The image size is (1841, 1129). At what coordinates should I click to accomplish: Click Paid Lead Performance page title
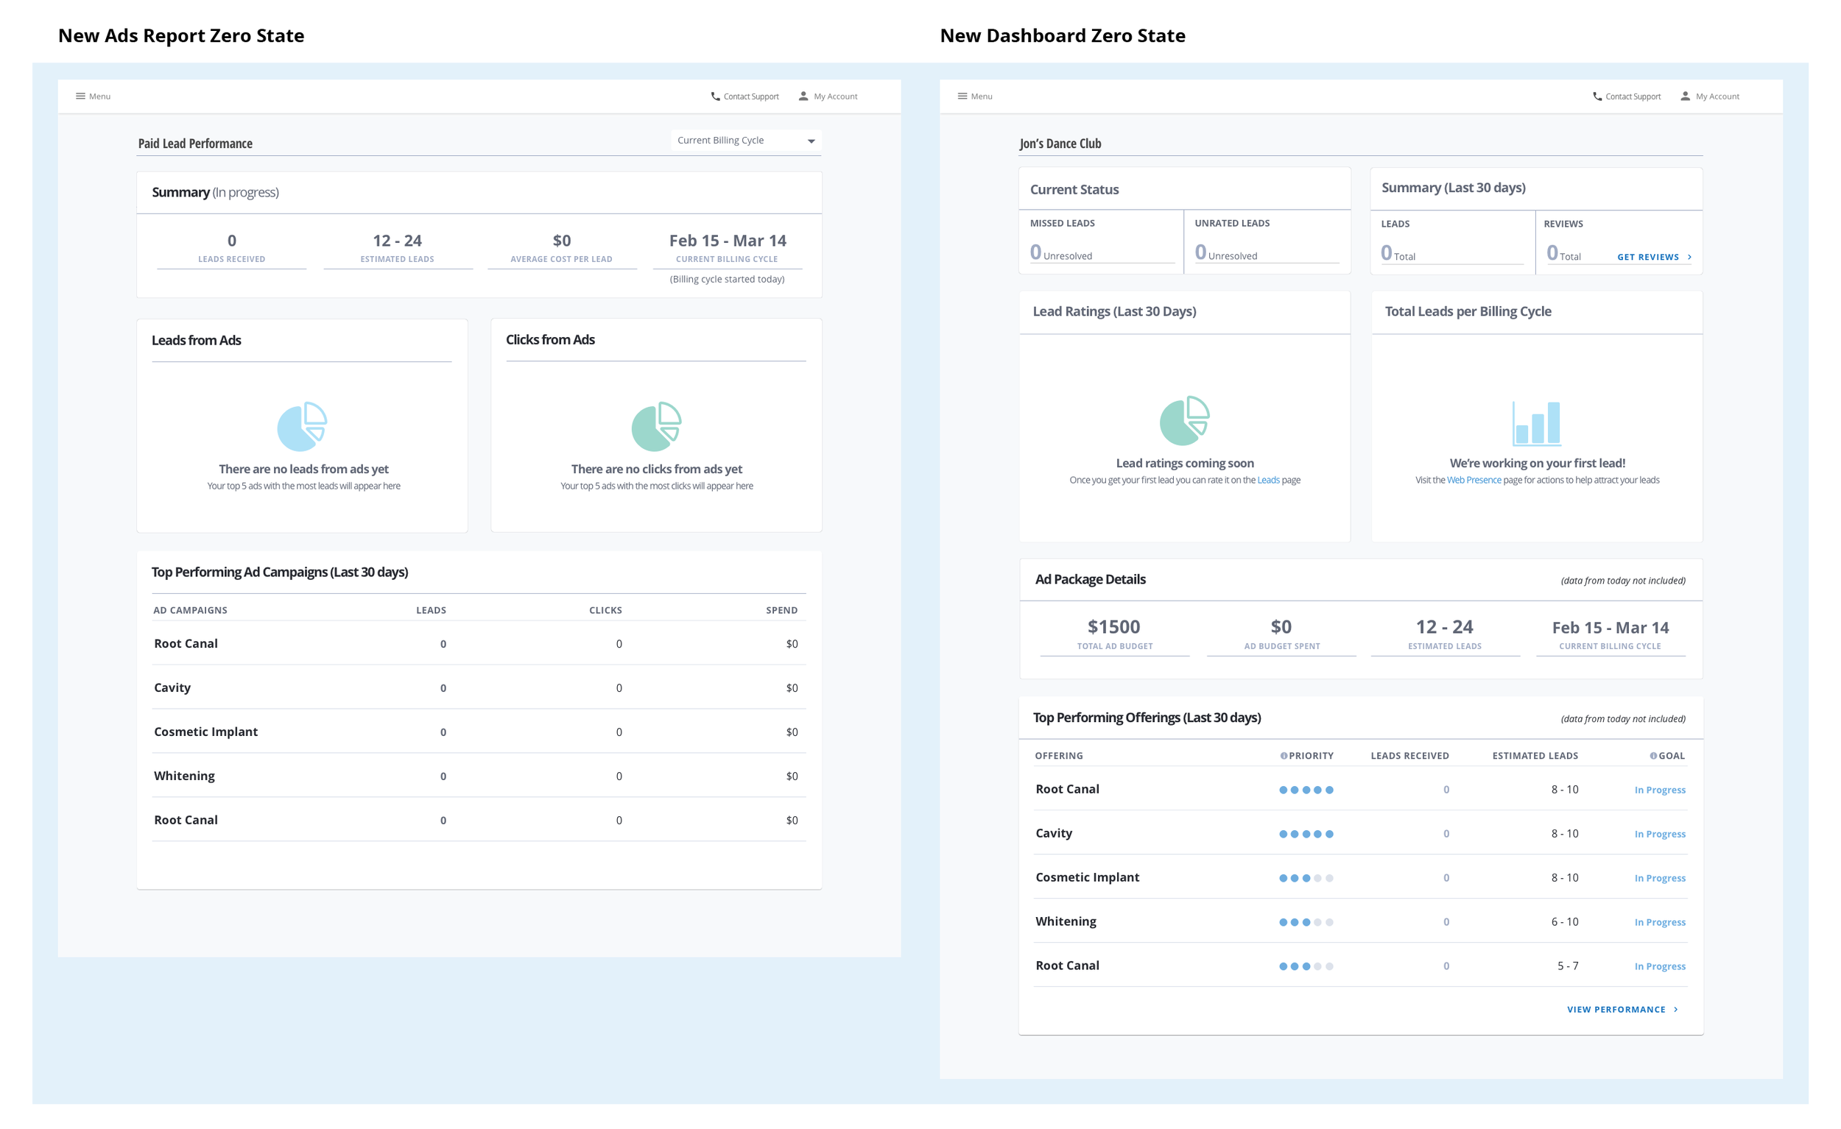195,144
